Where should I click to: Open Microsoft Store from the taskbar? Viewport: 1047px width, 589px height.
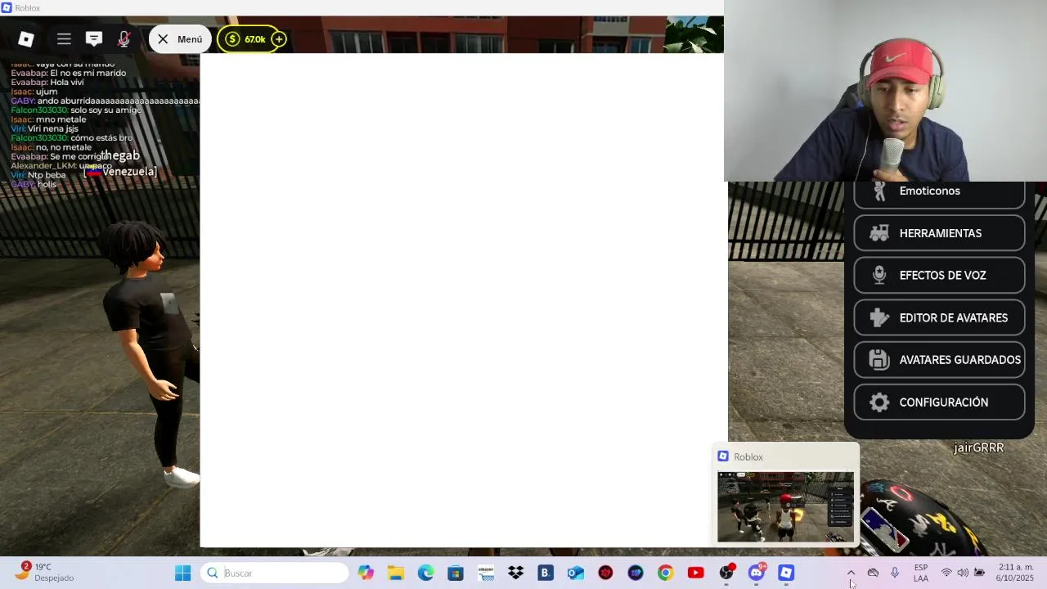(x=456, y=573)
